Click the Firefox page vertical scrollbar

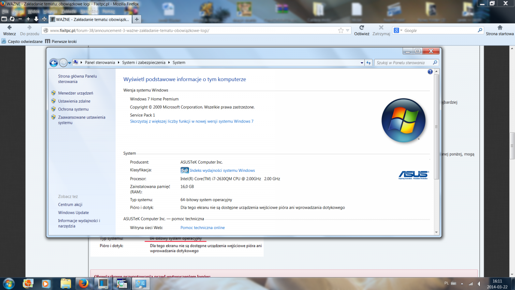tap(512, 146)
